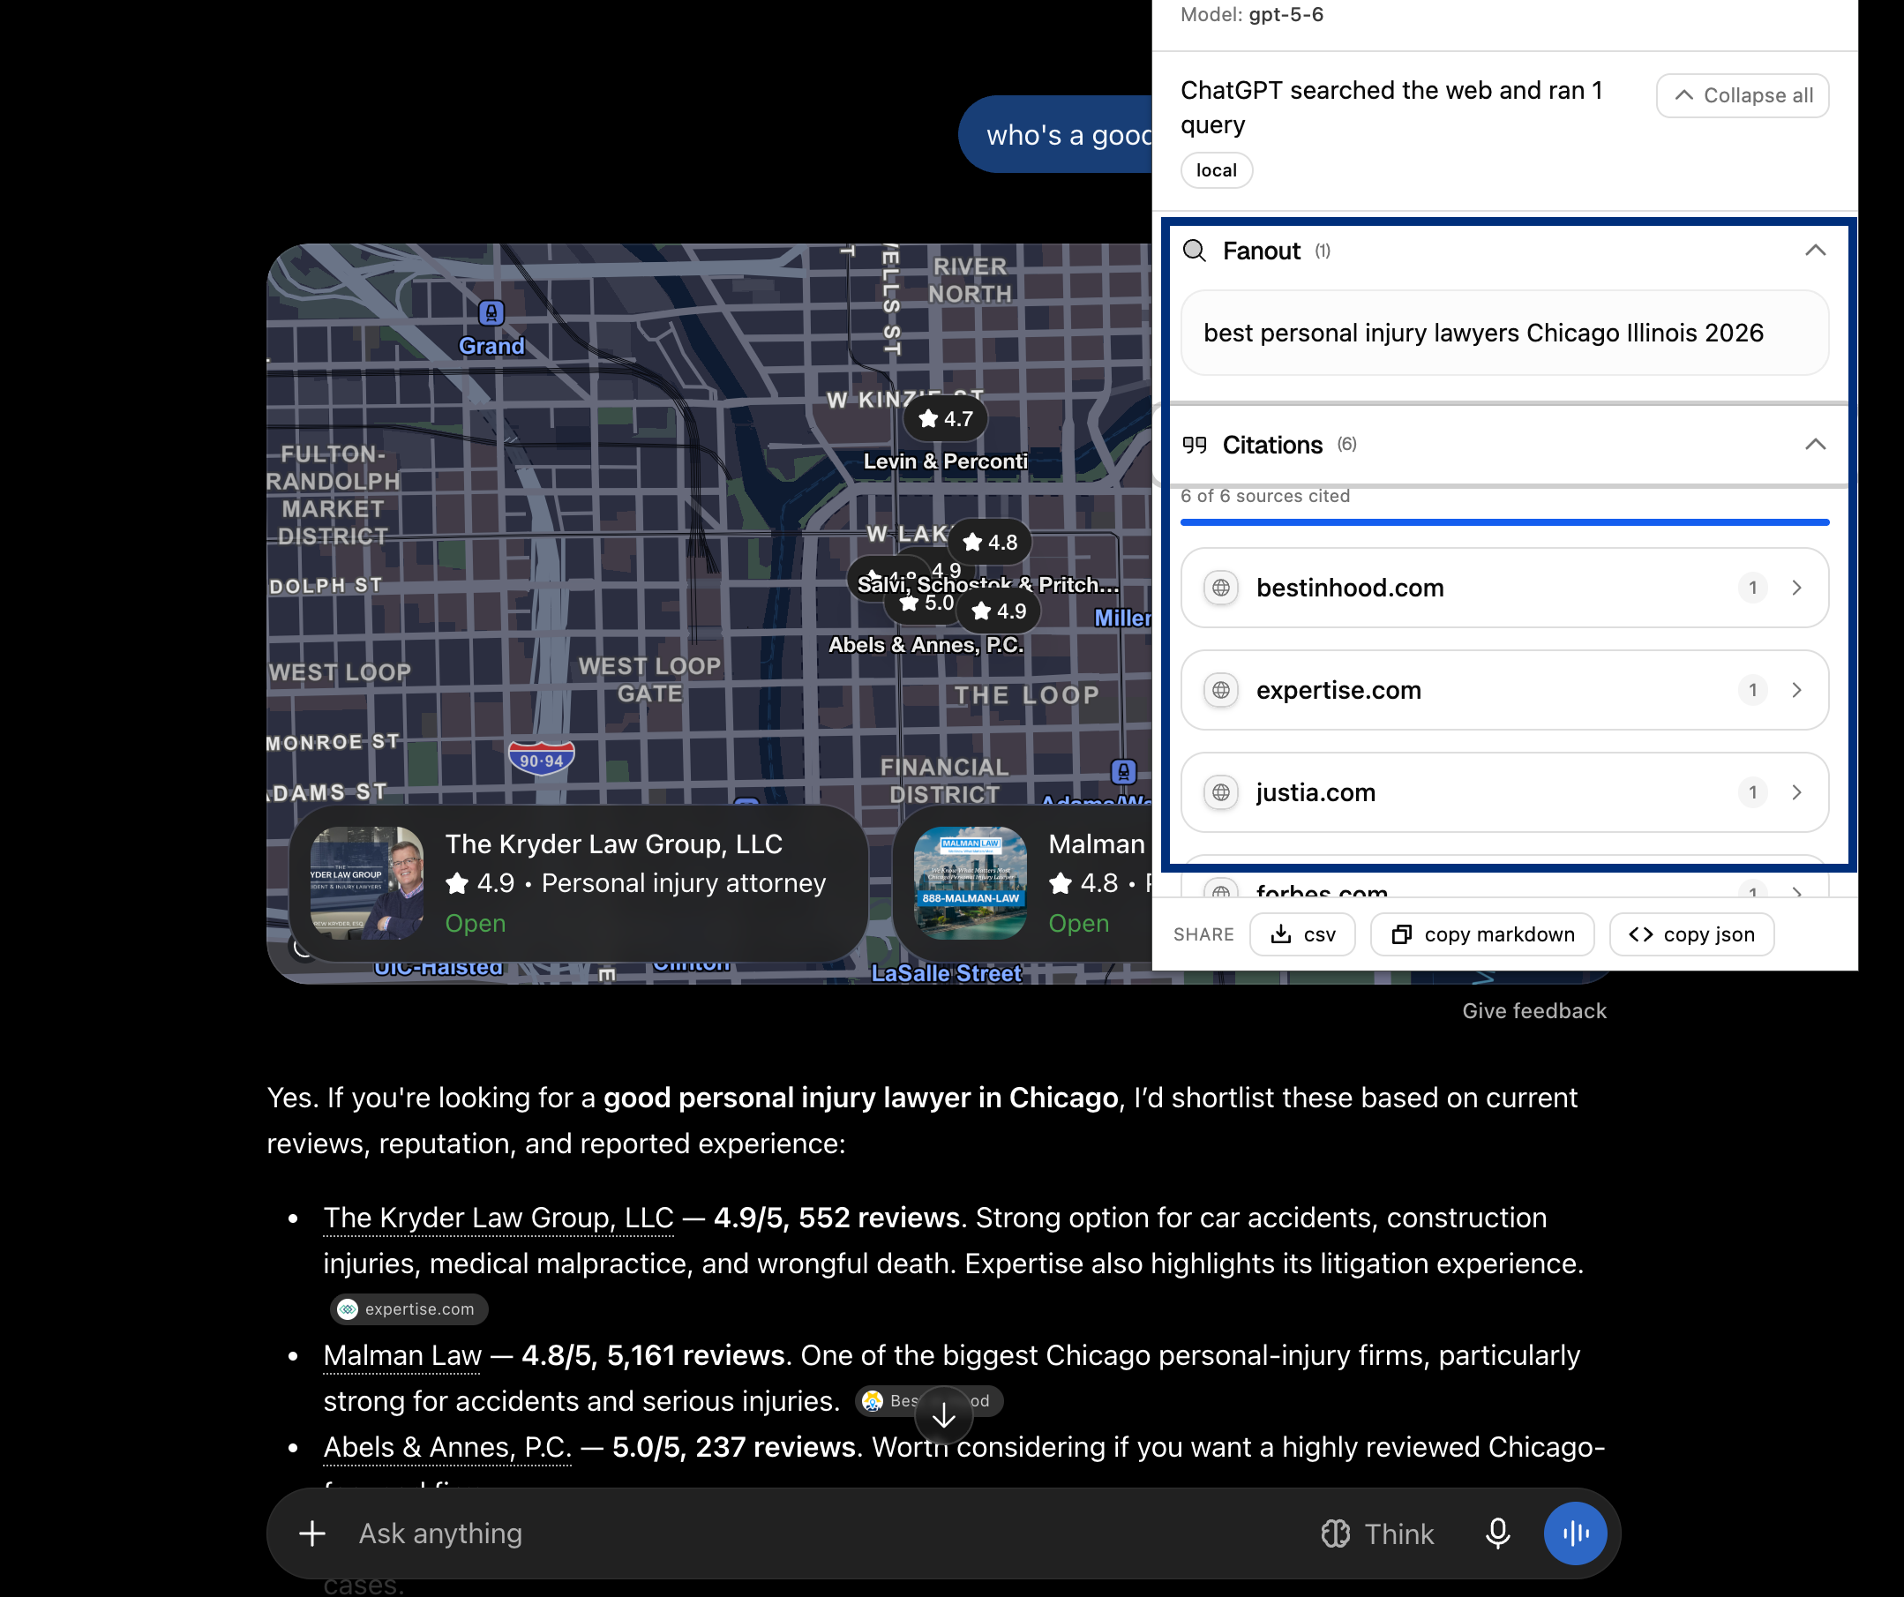Screen dimensions: 1904x1597
Task: Click the "Abels & Annes, P.C." map label
Action: point(926,645)
